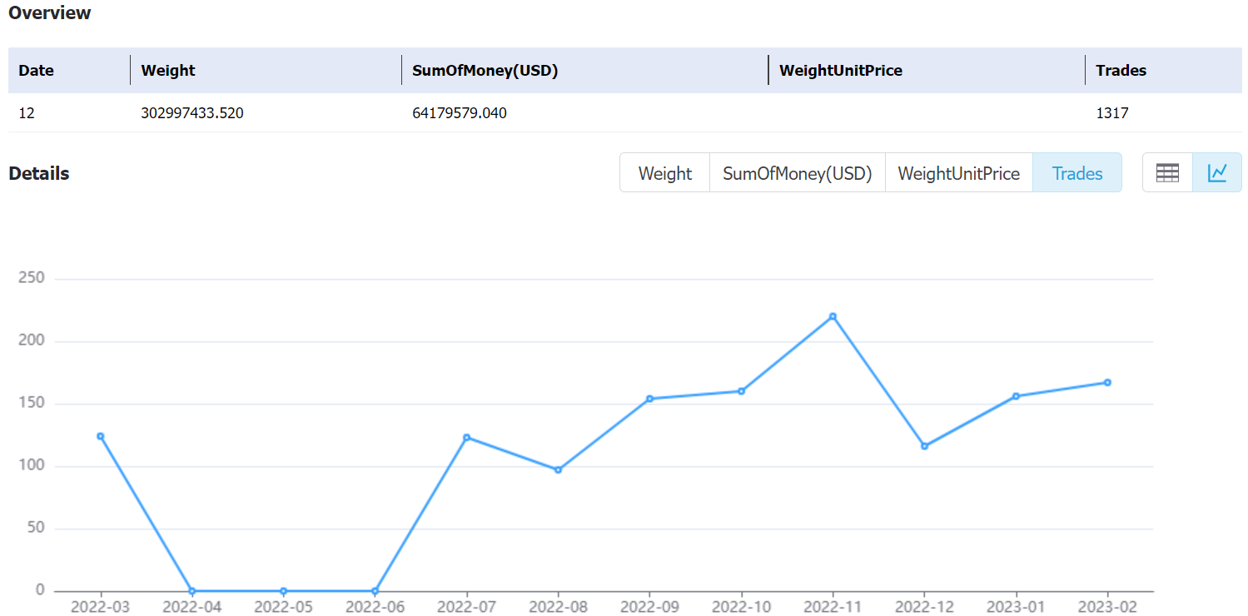Click the 2022-11 x-axis label
1248x616 pixels.
pos(833,606)
